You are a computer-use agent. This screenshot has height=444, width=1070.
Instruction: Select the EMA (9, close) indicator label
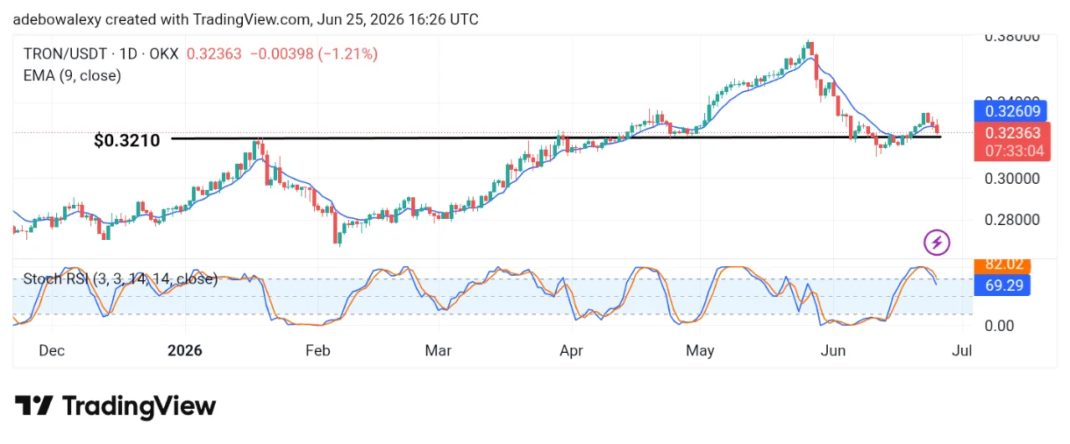pyautogui.click(x=72, y=75)
